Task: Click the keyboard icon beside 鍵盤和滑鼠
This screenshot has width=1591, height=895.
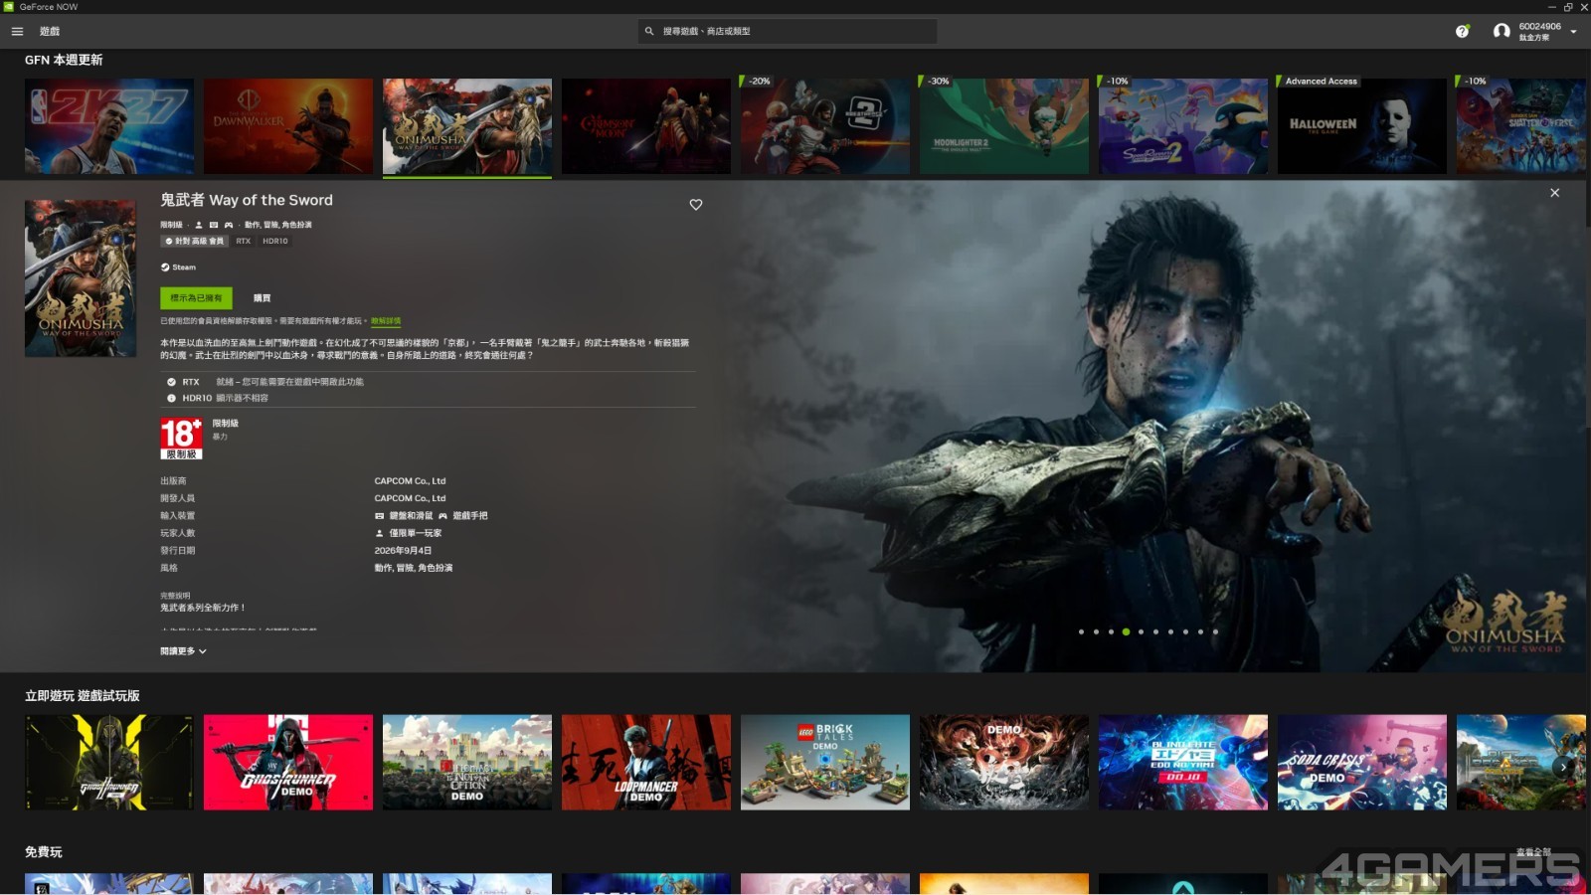Action: (379, 516)
